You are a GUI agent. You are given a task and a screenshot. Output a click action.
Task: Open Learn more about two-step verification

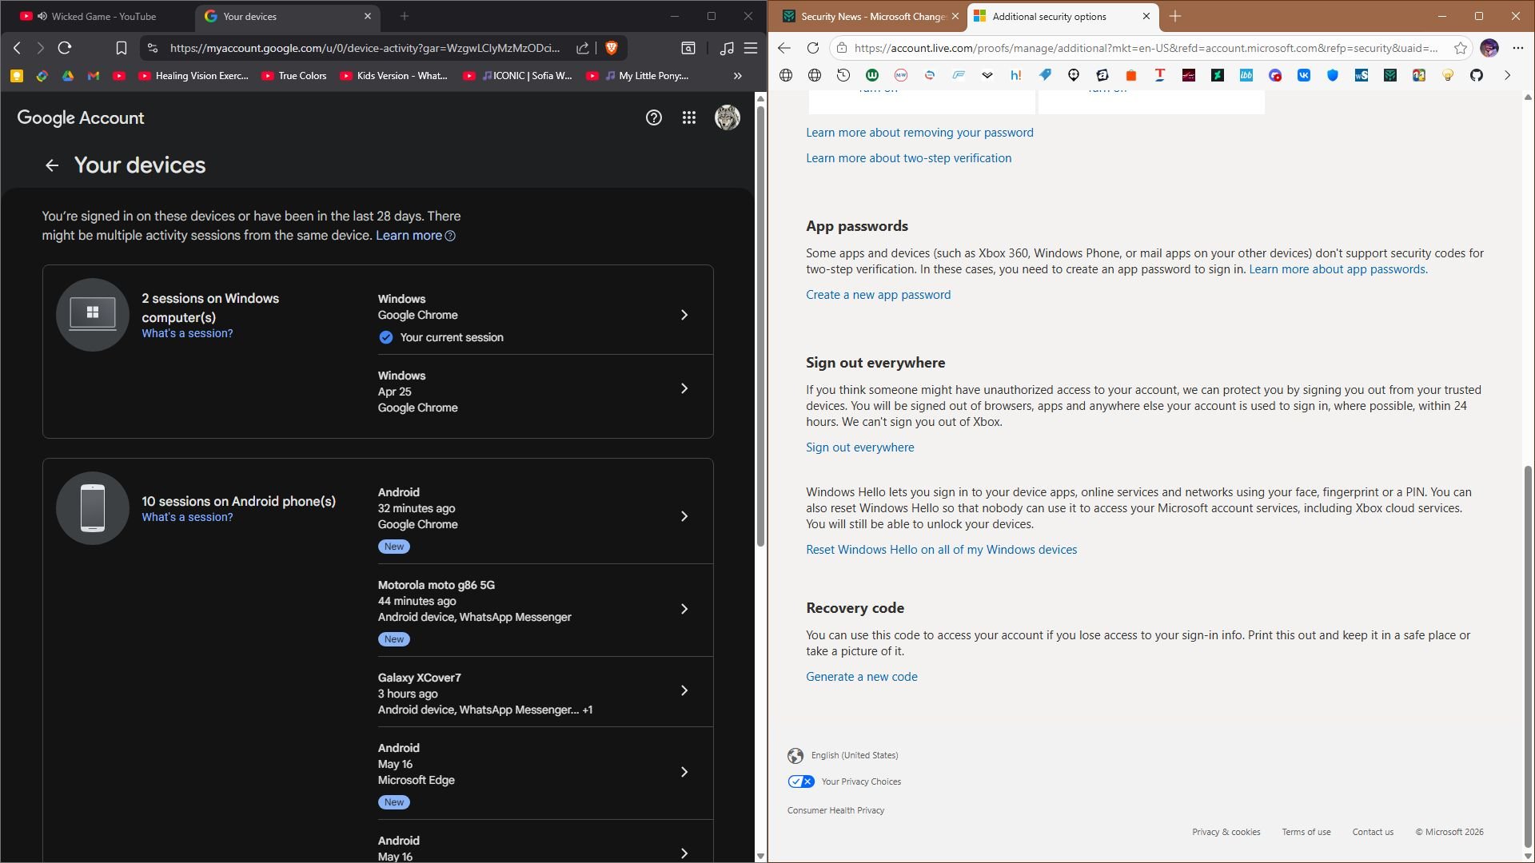coord(909,158)
